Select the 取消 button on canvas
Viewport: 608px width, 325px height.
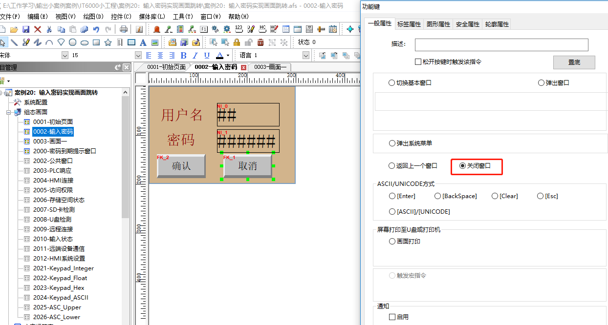tap(247, 166)
